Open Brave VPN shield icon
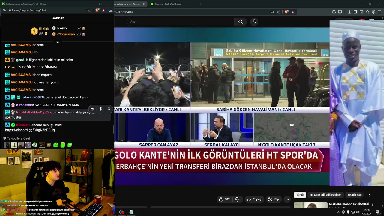The width and height of the screenshot is (384, 216). (373, 12)
